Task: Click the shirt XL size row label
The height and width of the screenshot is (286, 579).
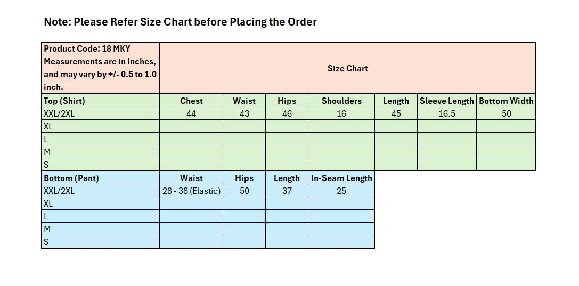Action: pyautogui.click(x=100, y=126)
